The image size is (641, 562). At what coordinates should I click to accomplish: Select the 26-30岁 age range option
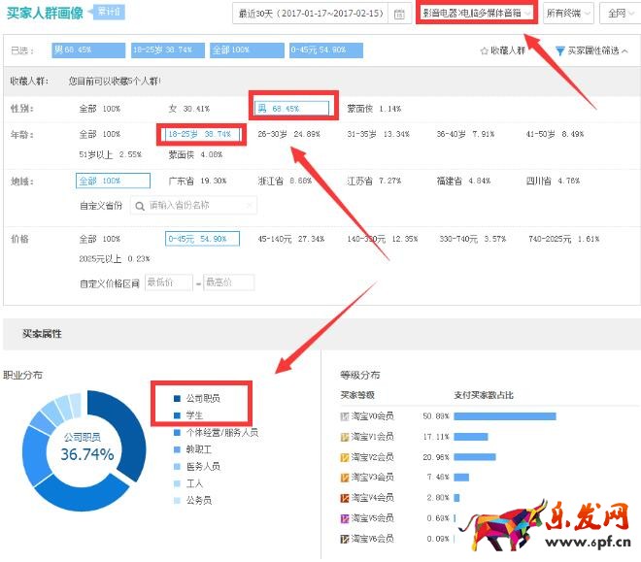point(287,134)
